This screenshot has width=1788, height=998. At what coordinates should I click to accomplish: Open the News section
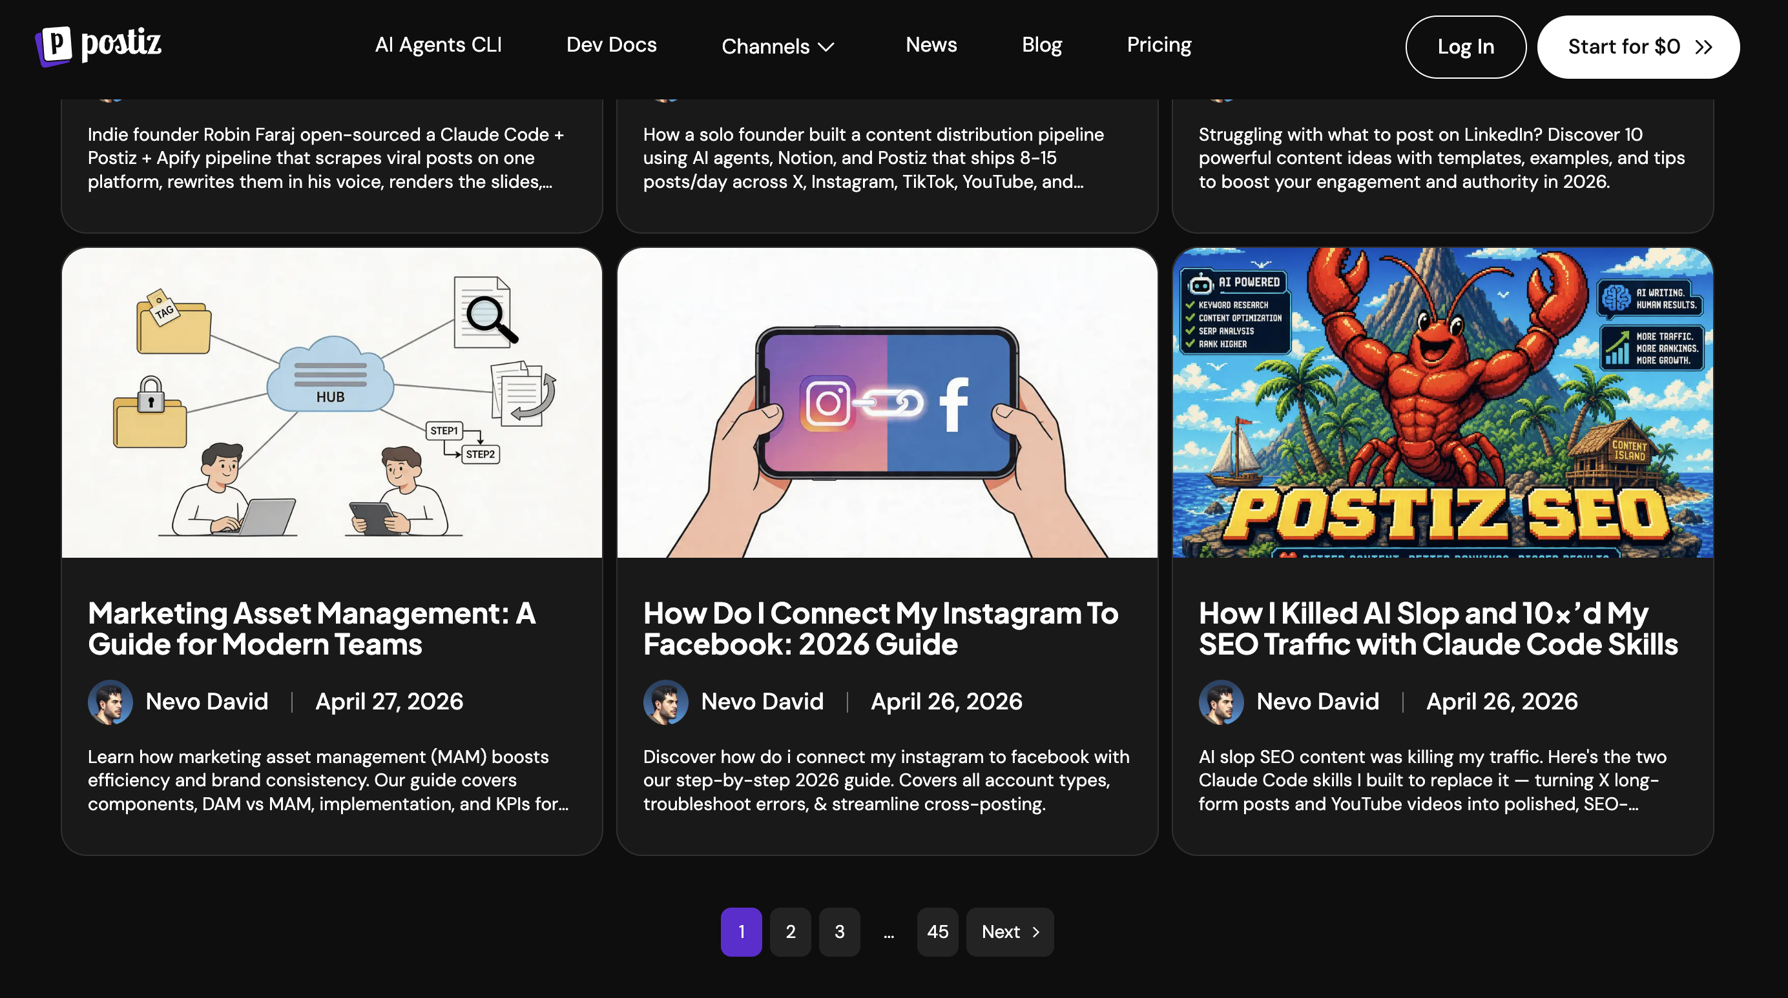pos(931,45)
